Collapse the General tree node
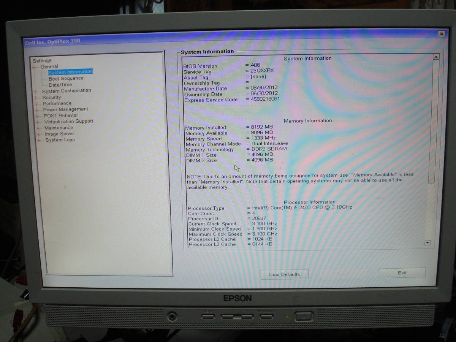The image size is (456, 342). click(x=33, y=67)
